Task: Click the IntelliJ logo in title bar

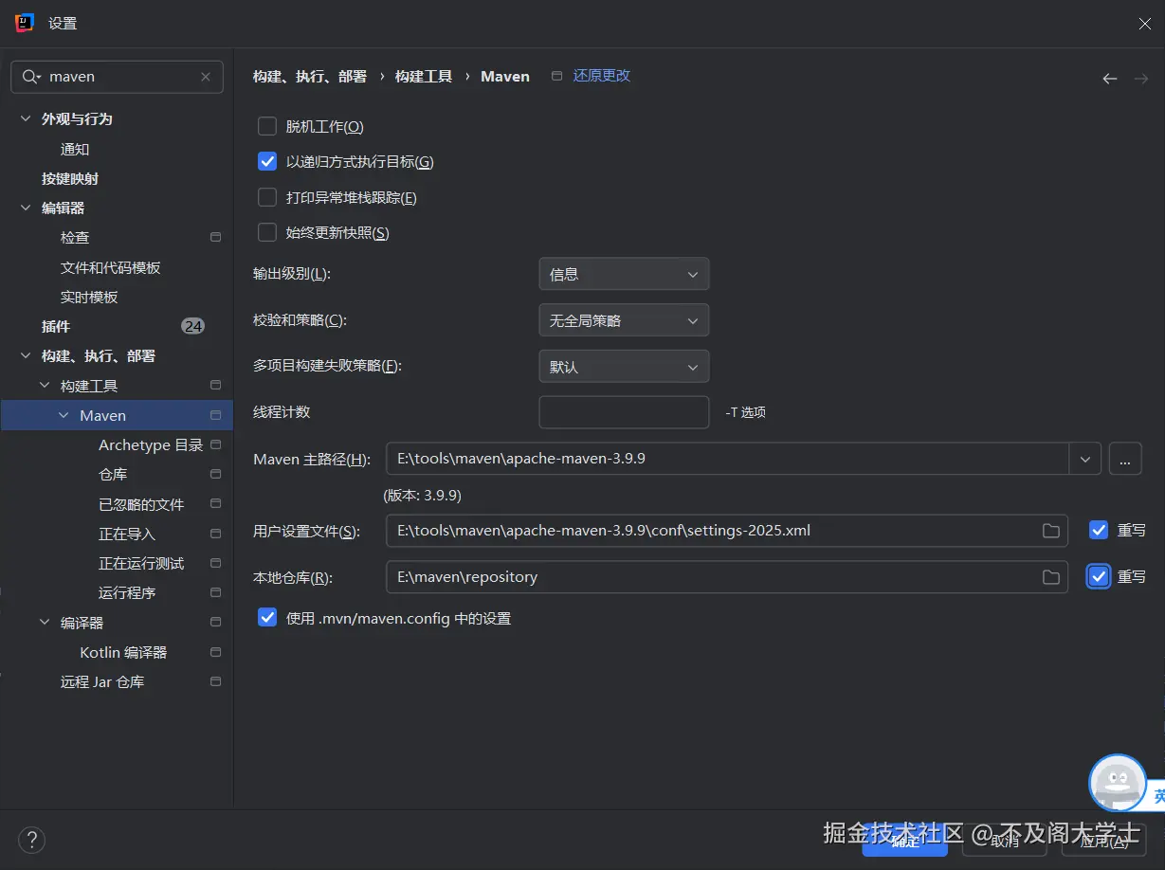Action: [x=26, y=24]
